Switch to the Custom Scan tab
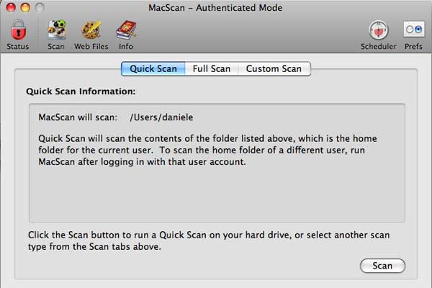Image resolution: width=432 pixels, height=288 pixels. (274, 69)
